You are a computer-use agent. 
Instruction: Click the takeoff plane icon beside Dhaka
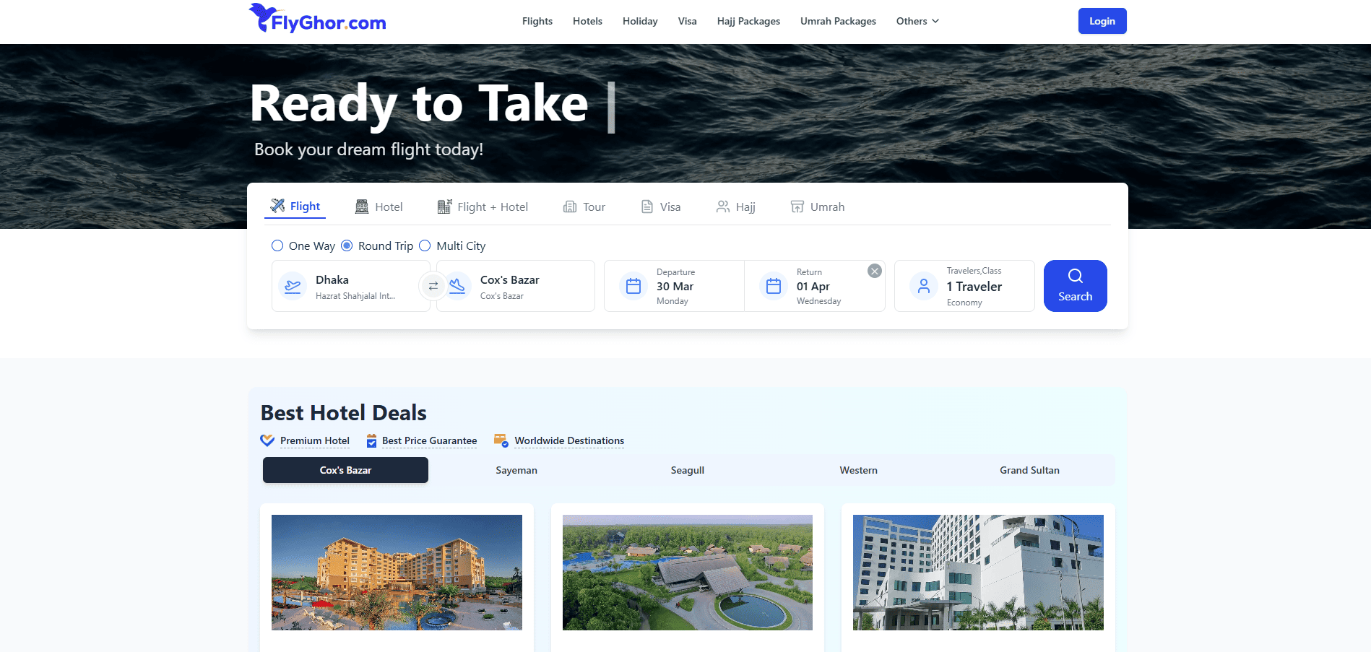293,286
